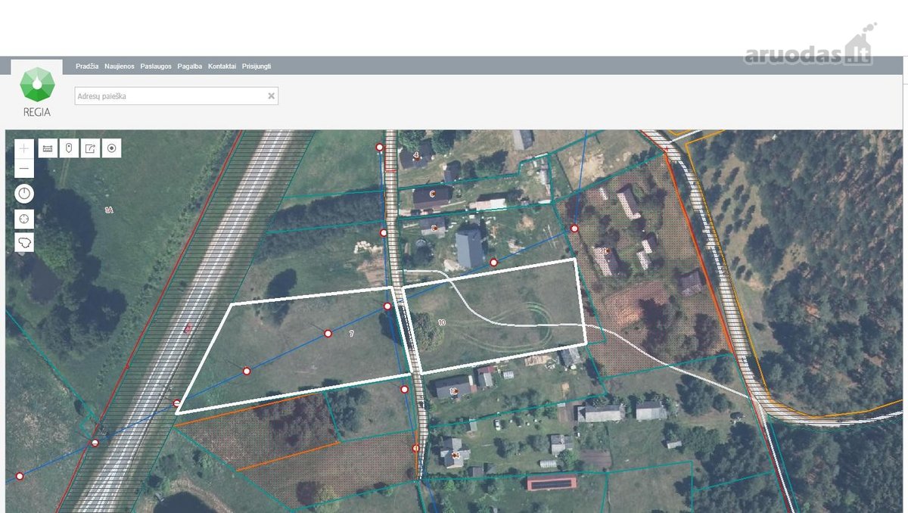Focus the Adresų paieška search field
The width and height of the screenshot is (908, 513).
[176, 96]
